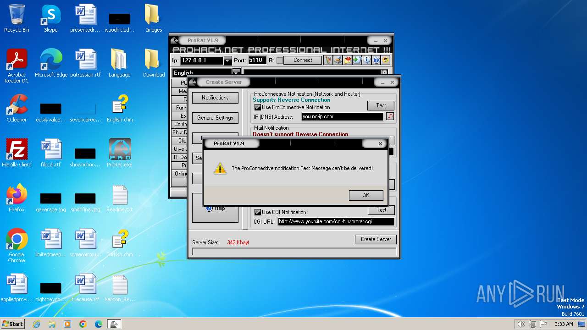Launch Skype from the desktop
The image size is (587, 330).
[51, 18]
